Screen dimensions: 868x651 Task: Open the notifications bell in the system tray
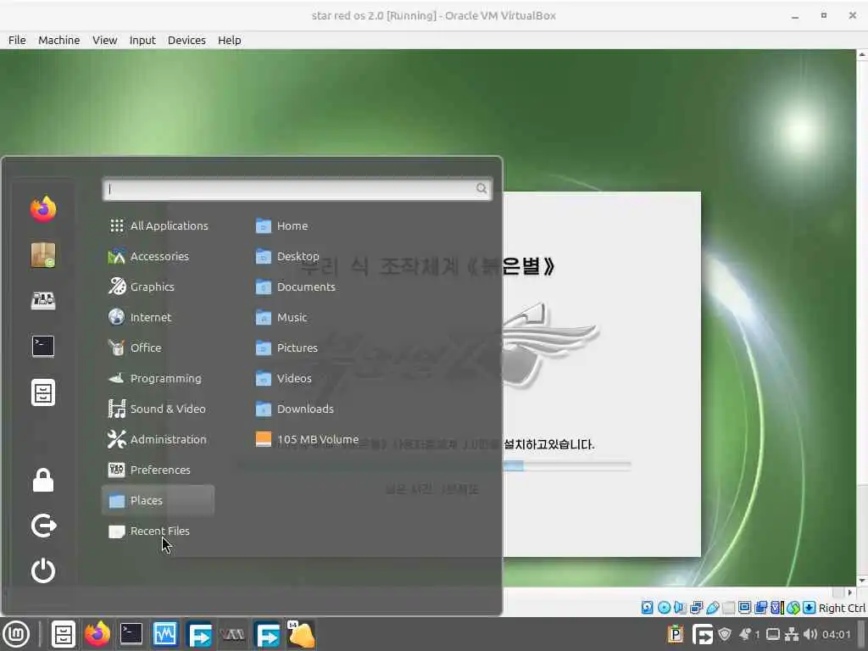click(x=745, y=634)
